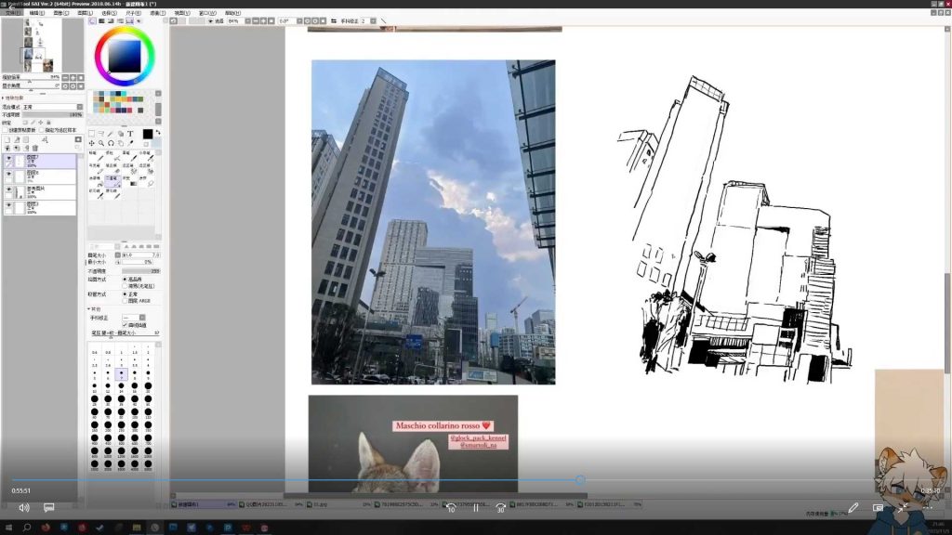Select the Eyedropper tool
952x535 pixels.
(x=130, y=143)
